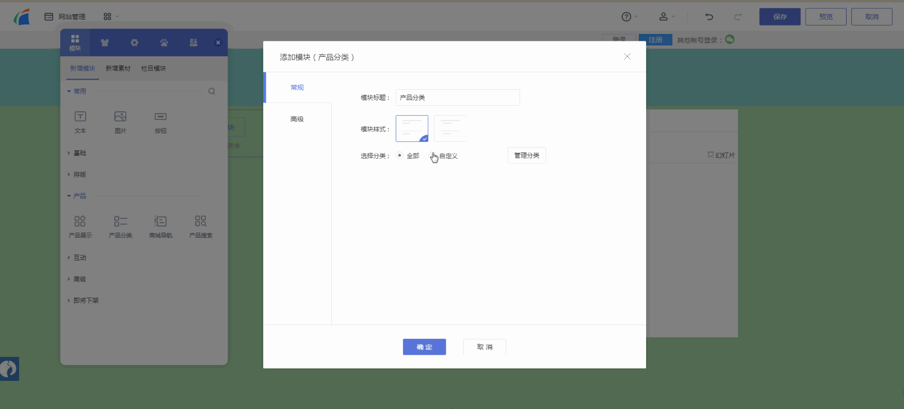Expand the 即将下架 section
This screenshot has height=409, width=904.
(x=83, y=301)
